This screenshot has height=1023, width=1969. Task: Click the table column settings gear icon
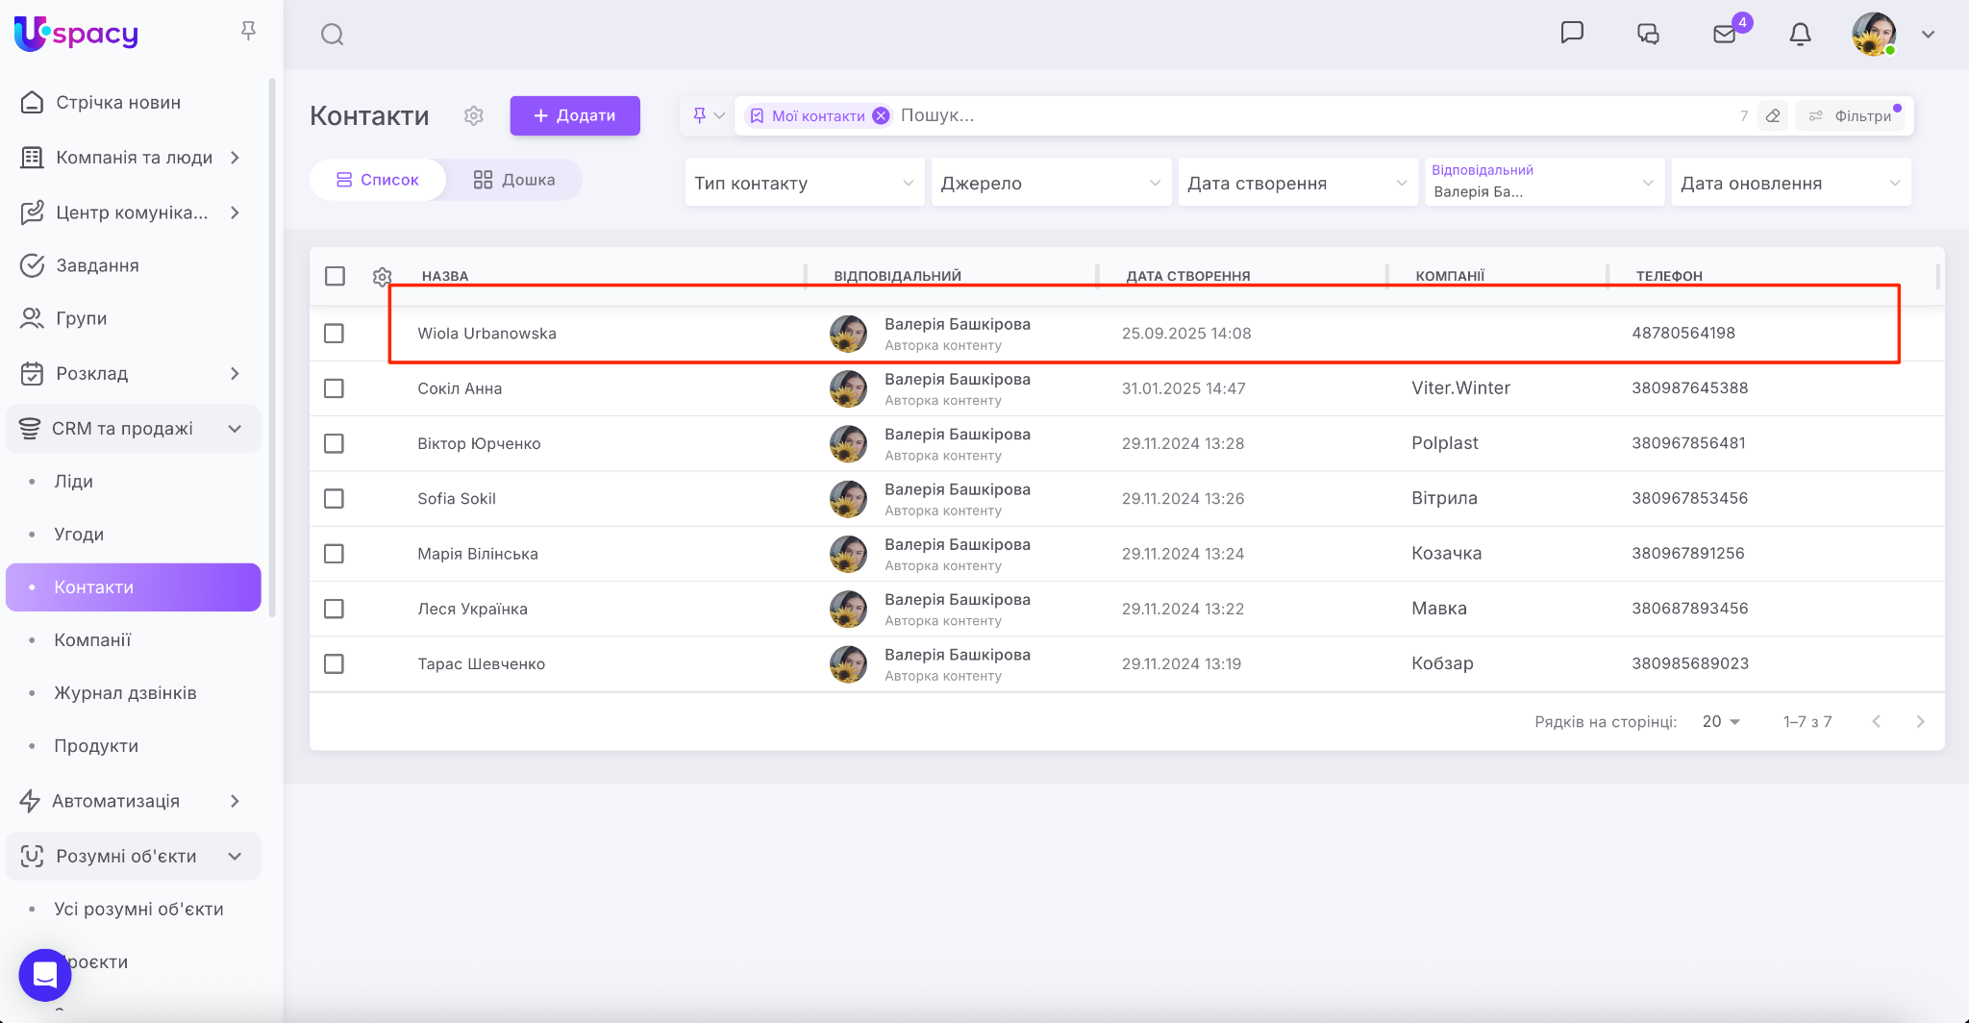pyautogui.click(x=382, y=277)
